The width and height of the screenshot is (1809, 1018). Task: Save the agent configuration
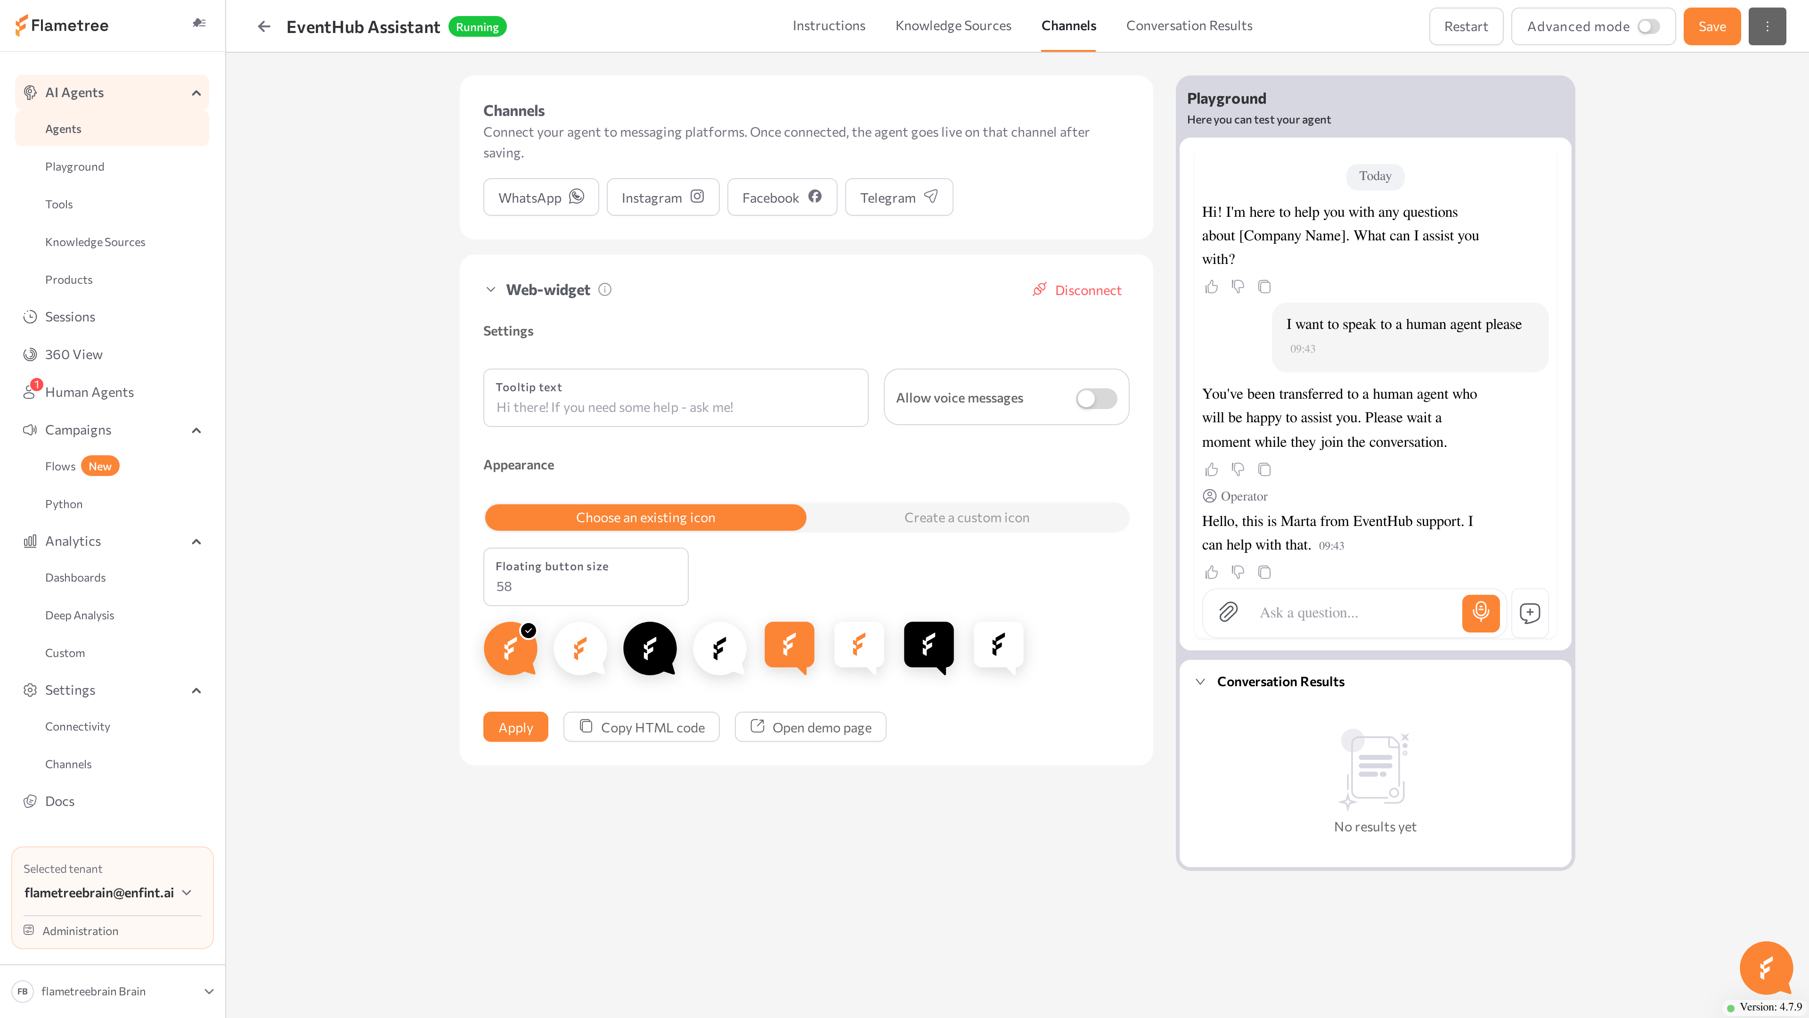click(x=1711, y=26)
